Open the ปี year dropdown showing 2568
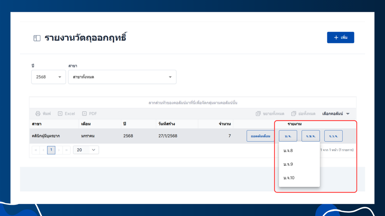The image size is (385, 216). [49, 77]
